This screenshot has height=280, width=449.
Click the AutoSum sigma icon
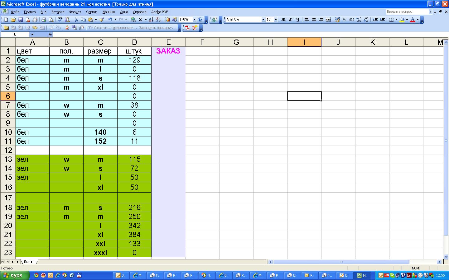141,20
